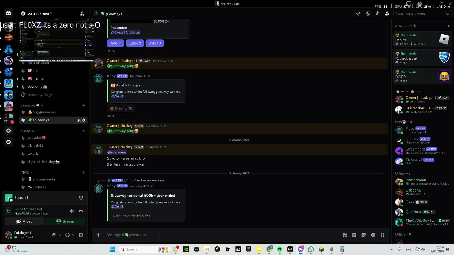Open pinned messages pin icon
This screenshot has height=255, width=454.
(377, 13)
